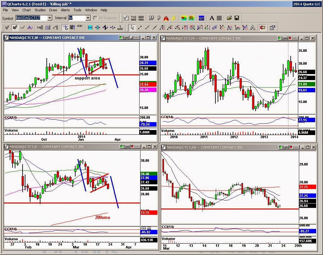Select the trend line draw tool
This screenshot has width=323, height=255.
[140, 27]
